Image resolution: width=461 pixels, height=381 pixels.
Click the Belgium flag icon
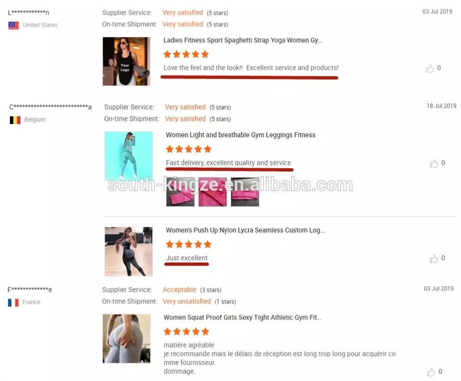[15, 120]
